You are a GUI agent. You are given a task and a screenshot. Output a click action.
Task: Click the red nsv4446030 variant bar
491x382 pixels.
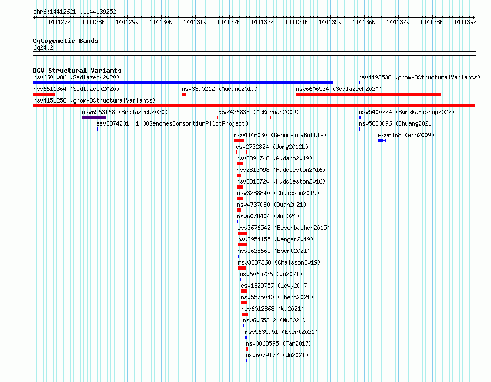click(239, 141)
